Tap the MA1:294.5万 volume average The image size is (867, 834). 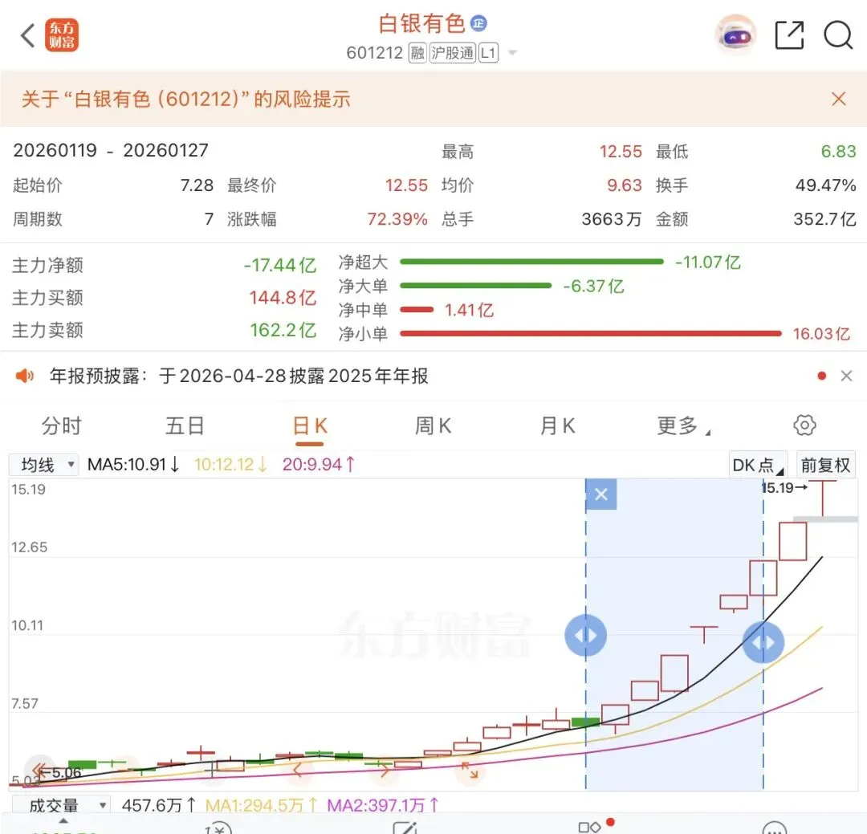[261, 805]
